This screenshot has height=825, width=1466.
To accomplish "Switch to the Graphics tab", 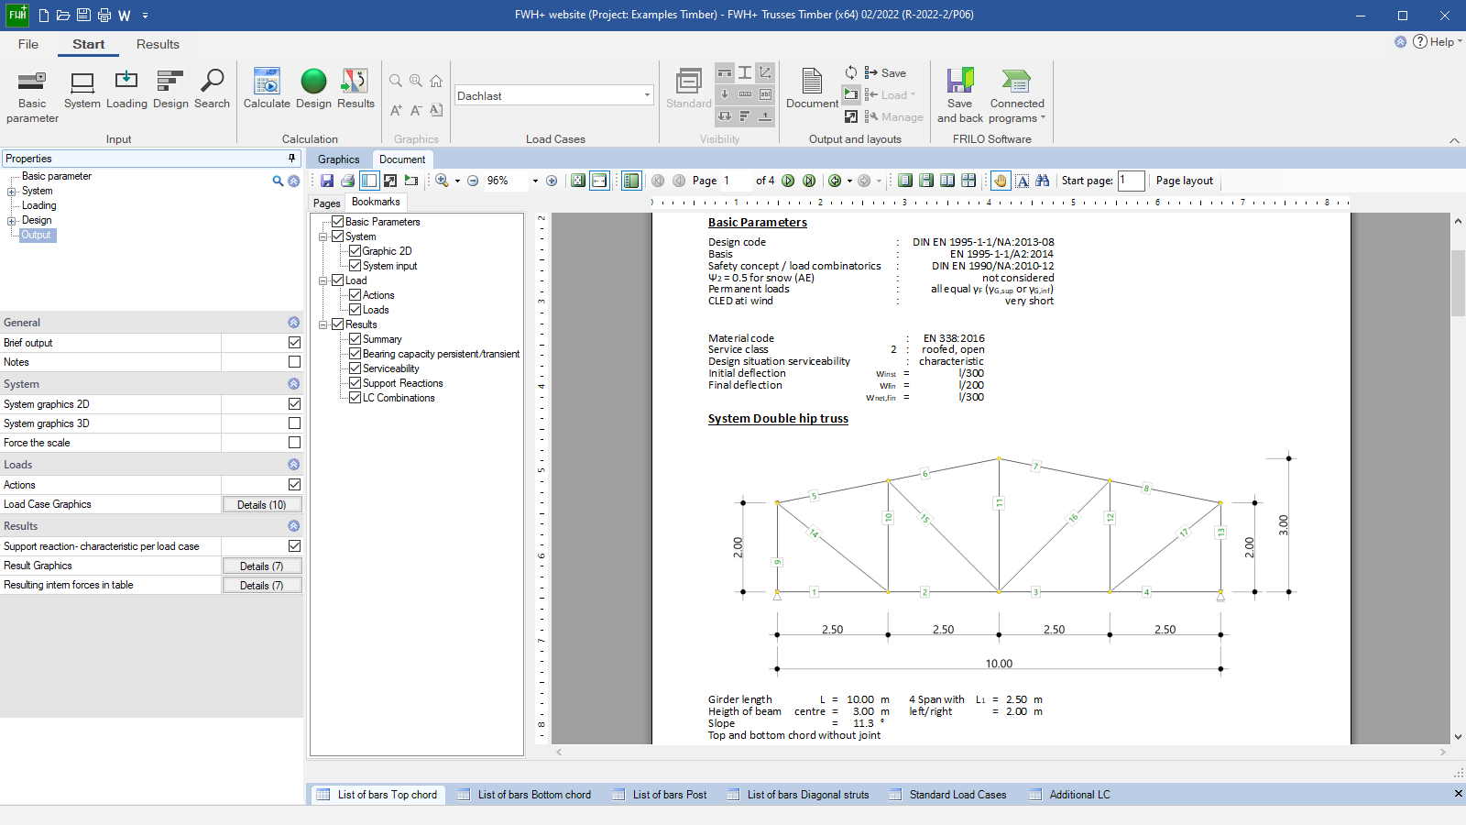I will pos(338,159).
